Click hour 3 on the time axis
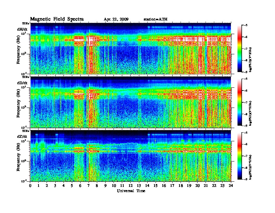275x213 pixels. [55, 186]
